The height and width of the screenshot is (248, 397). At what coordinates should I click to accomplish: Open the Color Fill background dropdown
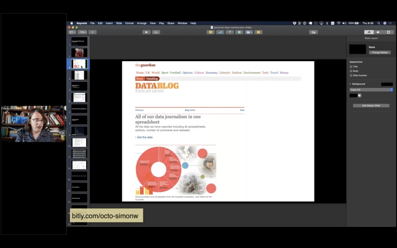371,90
